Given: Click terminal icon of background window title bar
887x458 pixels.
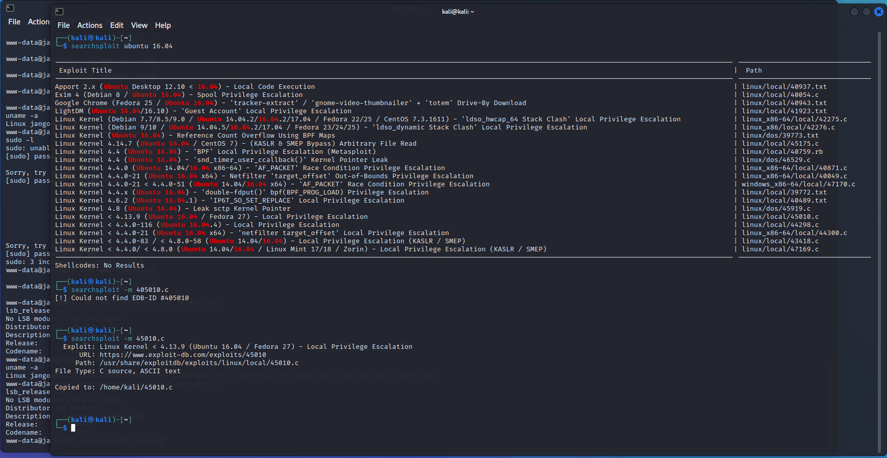Looking at the screenshot, I should 10,8.
